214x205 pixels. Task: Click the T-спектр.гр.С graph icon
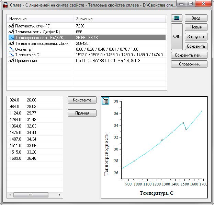(11, 55)
